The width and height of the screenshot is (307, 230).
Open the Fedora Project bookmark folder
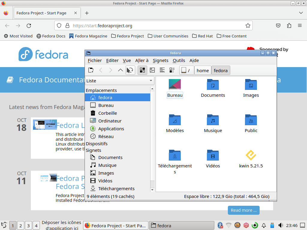pyautogui.click(x=127, y=36)
